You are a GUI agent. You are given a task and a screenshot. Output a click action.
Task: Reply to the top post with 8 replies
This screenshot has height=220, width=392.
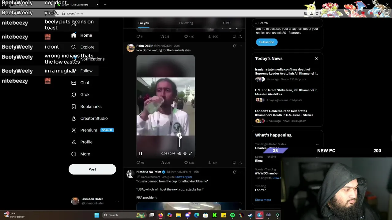click(x=140, y=36)
